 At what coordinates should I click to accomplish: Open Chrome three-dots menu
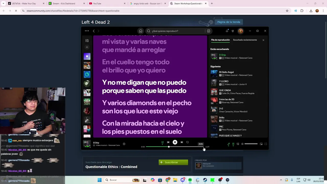tap(323, 11)
